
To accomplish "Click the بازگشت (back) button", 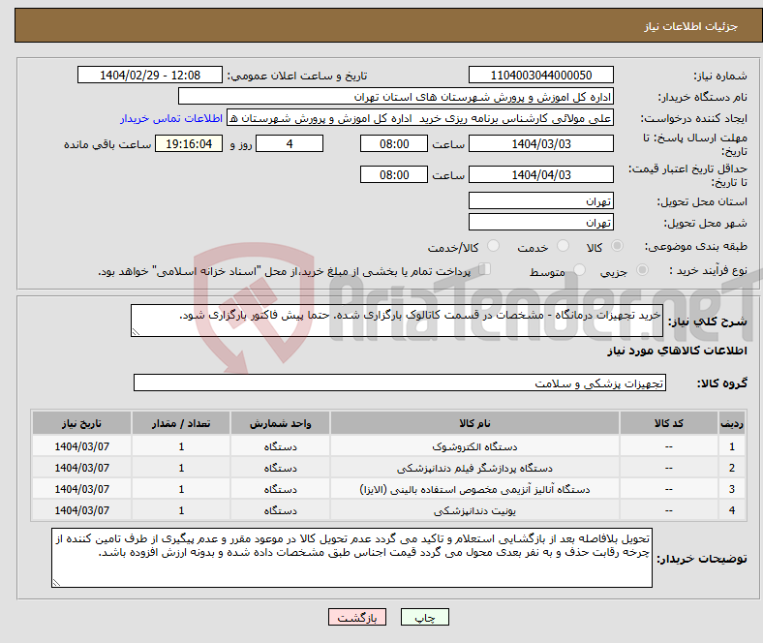I will coord(357,617).
